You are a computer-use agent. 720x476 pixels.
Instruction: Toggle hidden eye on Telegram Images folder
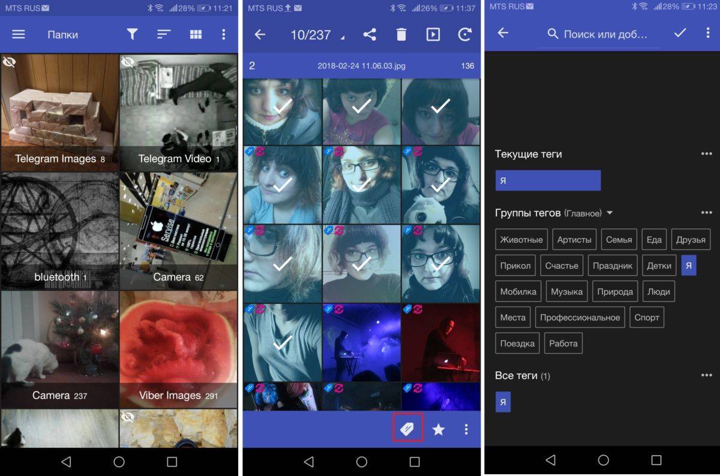pos(10,62)
